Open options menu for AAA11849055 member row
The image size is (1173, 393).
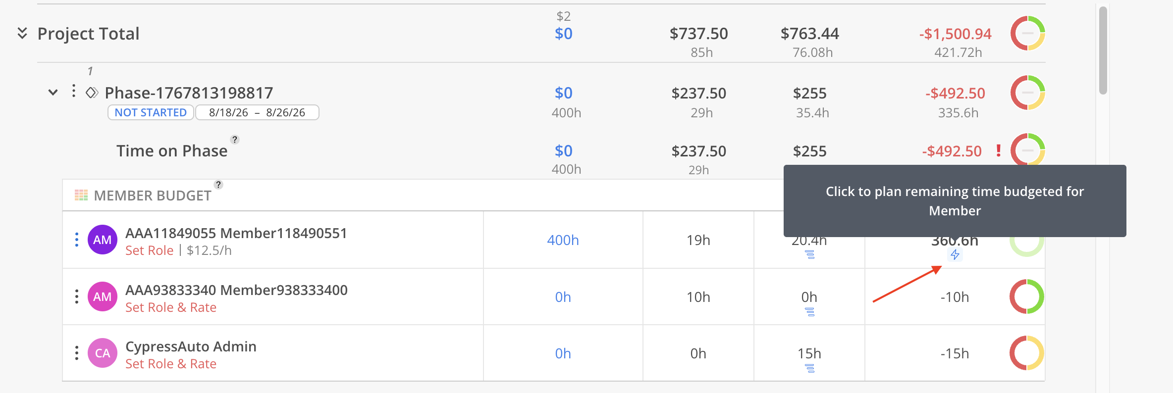(x=77, y=240)
